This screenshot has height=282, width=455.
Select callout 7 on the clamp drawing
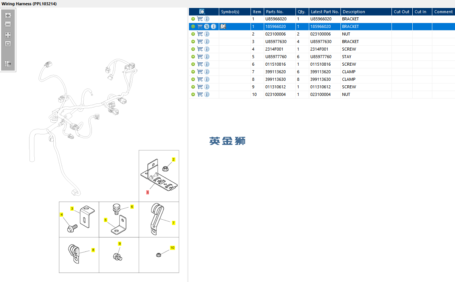click(173, 223)
